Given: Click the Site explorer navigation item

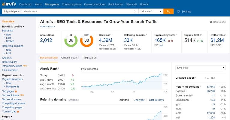Looking at the screenshot, I should 52,4.
